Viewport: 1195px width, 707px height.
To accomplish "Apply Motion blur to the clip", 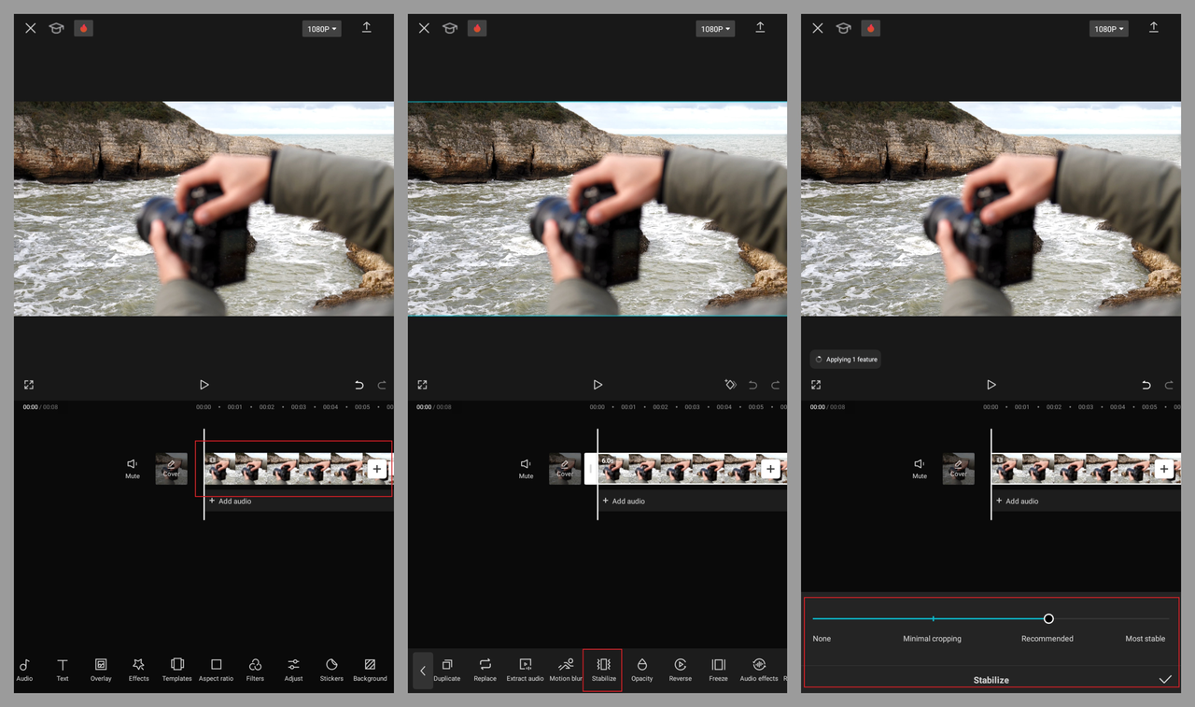I will click(x=565, y=669).
